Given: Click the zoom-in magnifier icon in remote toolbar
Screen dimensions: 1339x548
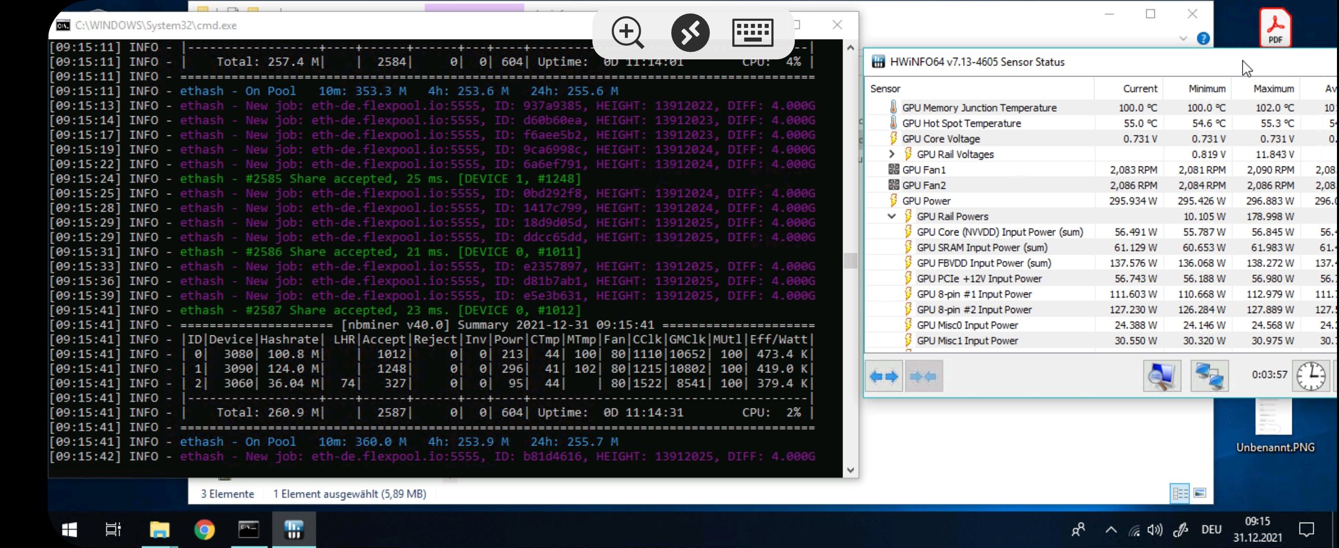Looking at the screenshot, I should coord(627,33).
